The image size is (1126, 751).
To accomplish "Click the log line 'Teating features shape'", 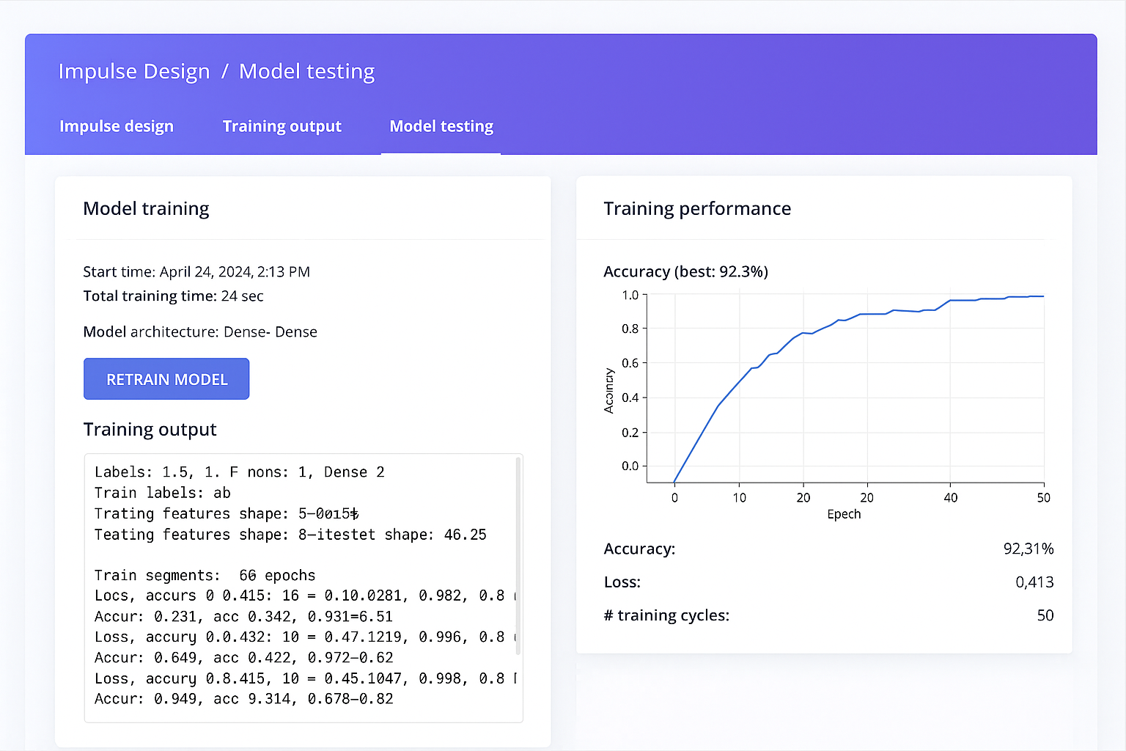I will (290, 535).
